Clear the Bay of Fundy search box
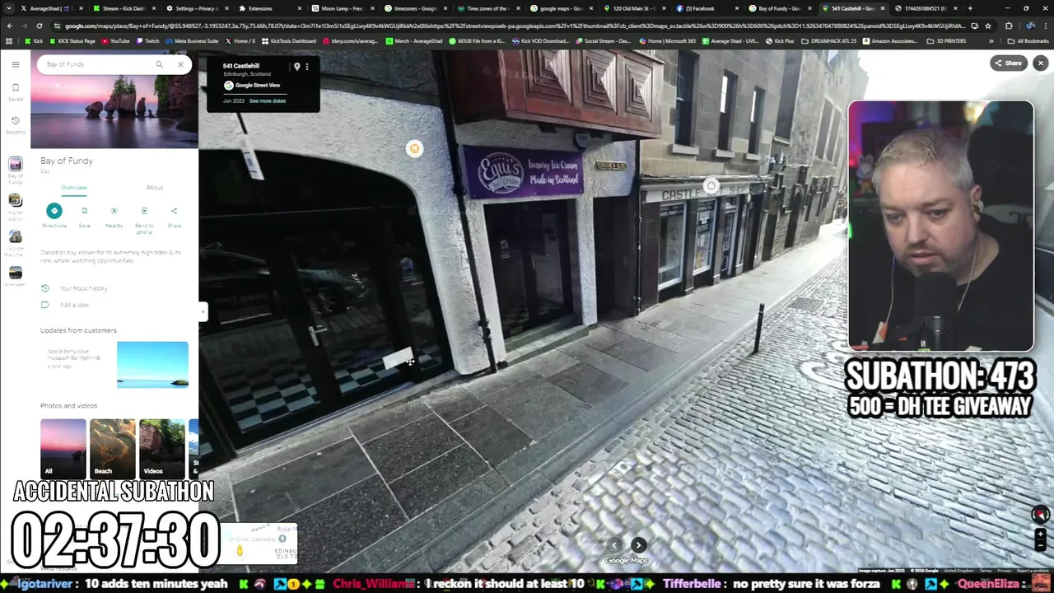The height and width of the screenshot is (593, 1054). coord(180,64)
